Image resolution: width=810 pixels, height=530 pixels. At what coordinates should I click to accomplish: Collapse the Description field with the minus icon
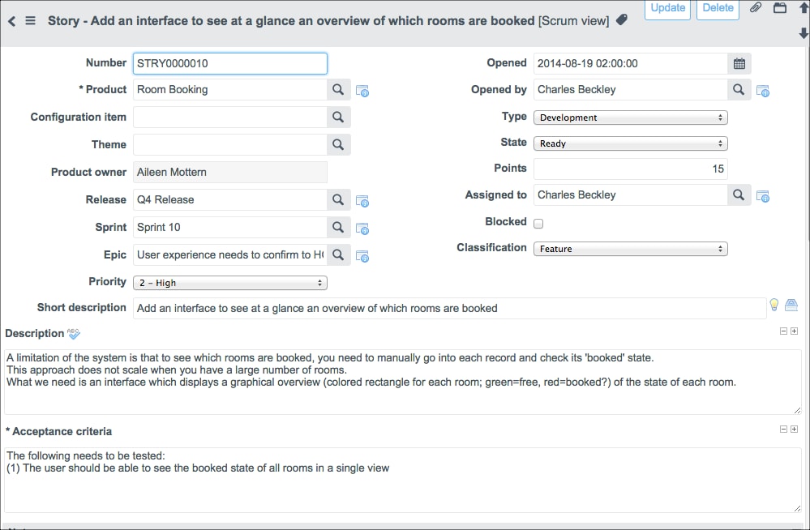[x=783, y=331]
